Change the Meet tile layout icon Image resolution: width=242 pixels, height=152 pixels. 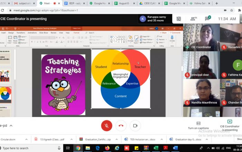pyautogui.click(x=179, y=19)
